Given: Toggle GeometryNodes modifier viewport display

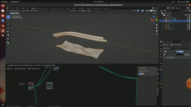Looking at the screenshot, I should (x=181, y=51).
